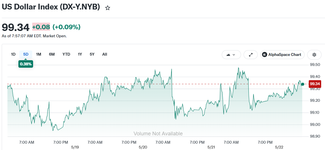
Task: Select the 5D time range
Action: [x=26, y=54]
